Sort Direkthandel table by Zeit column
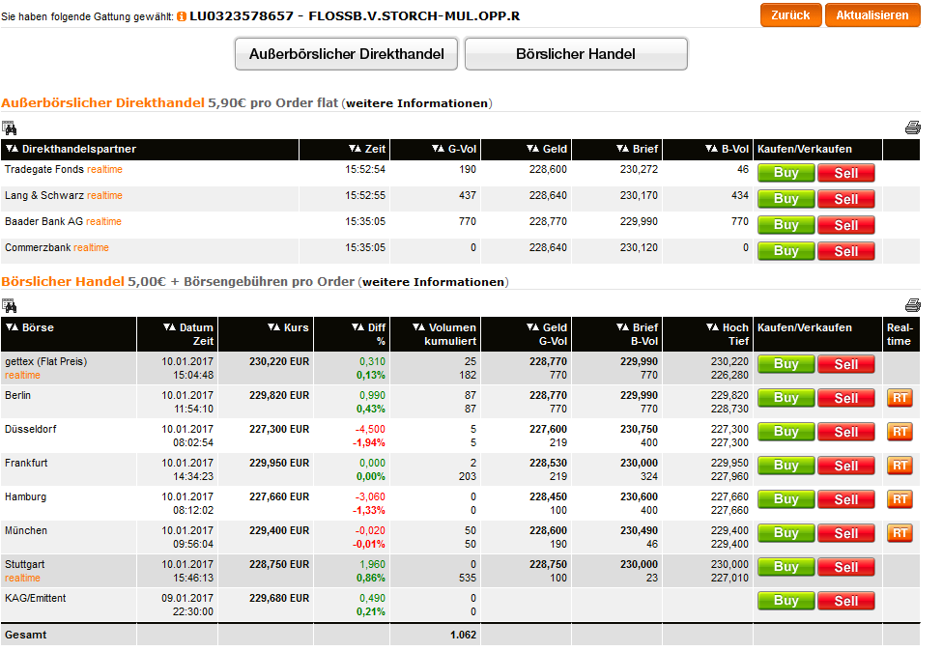This screenshot has height=651, width=943. (x=366, y=149)
